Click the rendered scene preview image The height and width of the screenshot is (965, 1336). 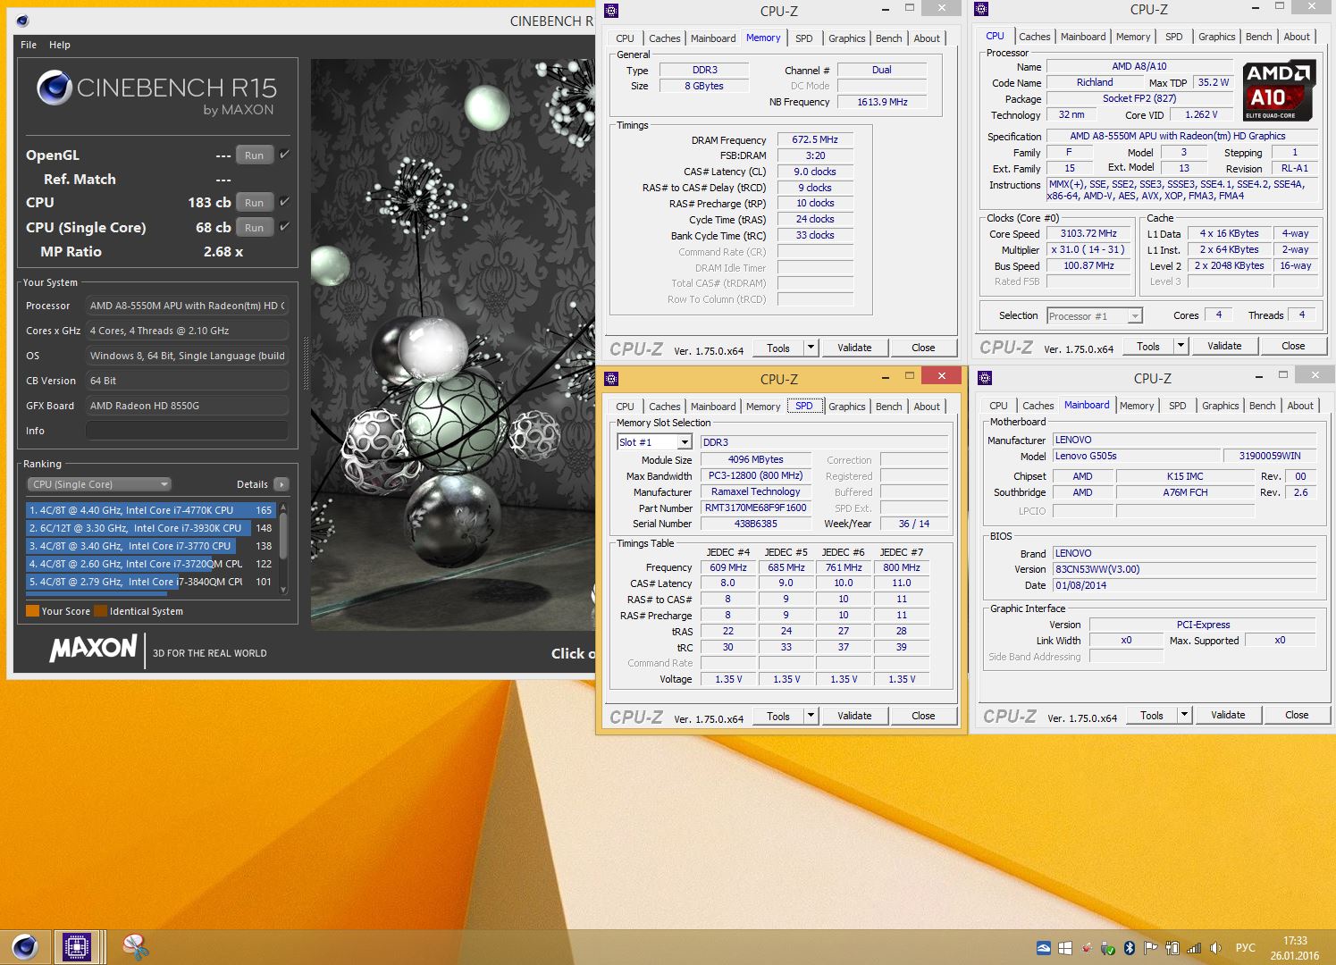(452, 345)
